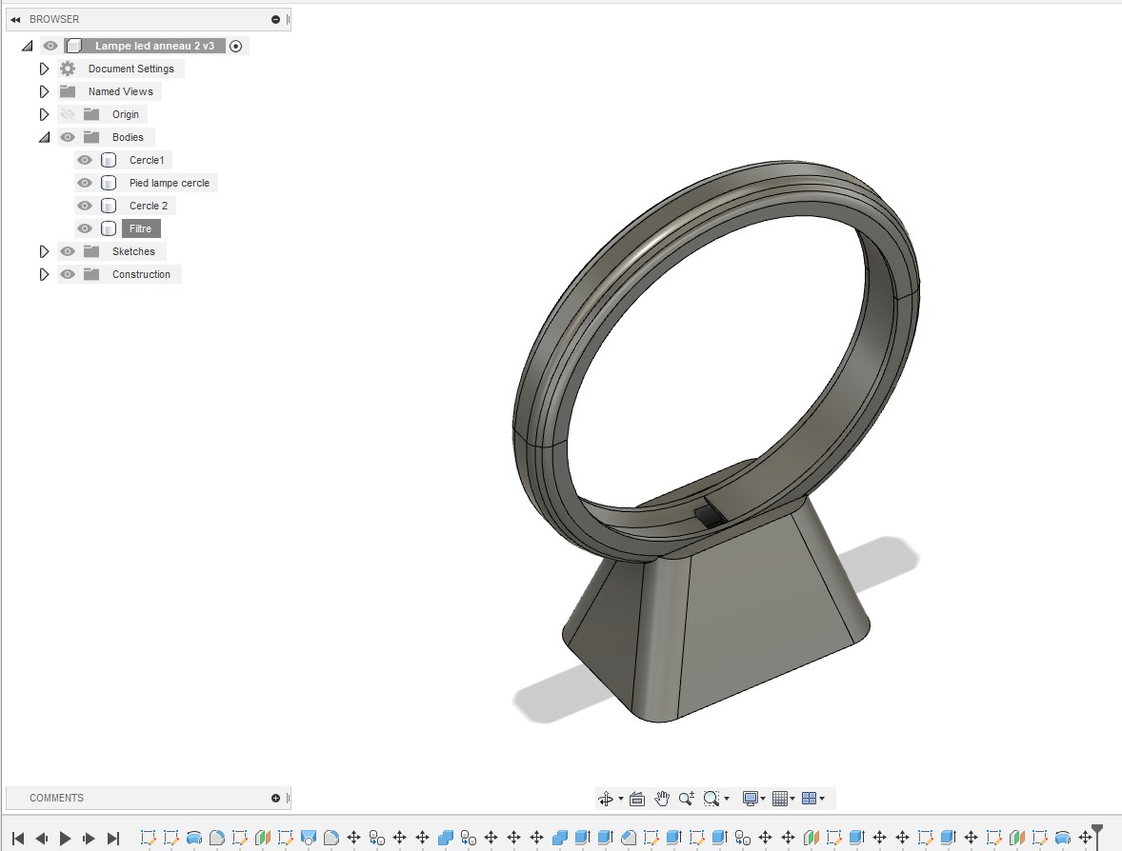Expand the Sketches folder
Screen dimensions: 1122x851
(x=44, y=251)
